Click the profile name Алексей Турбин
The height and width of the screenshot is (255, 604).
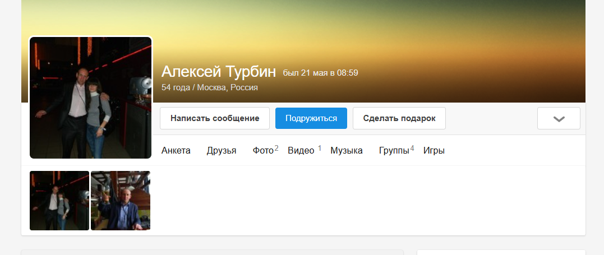[x=218, y=72]
